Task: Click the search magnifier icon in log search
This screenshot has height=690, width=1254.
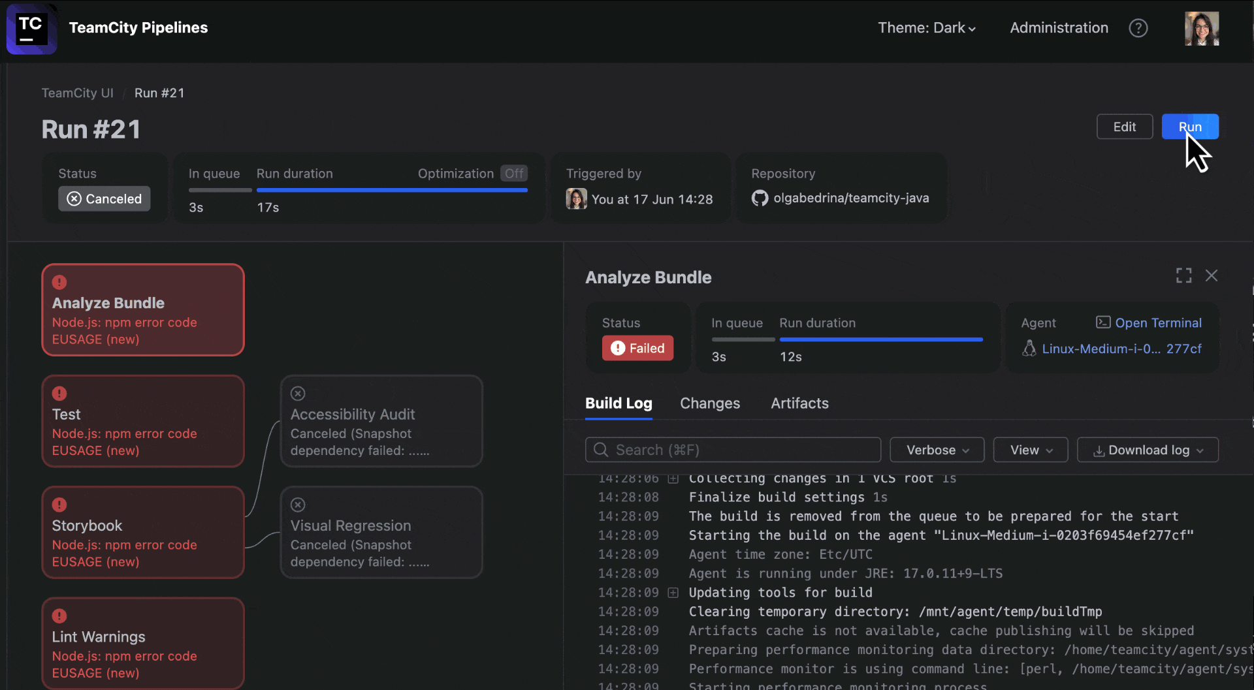Action: tap(601, 450)
